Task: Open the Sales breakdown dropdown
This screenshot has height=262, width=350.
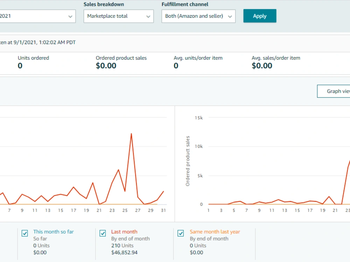Action: pyautogui.click(x=119, y=16)
